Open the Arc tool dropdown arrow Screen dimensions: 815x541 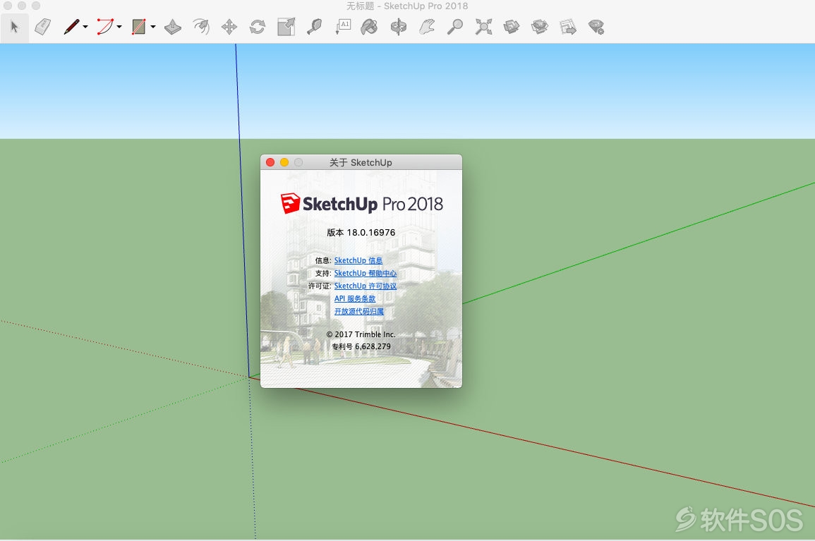click(119, 27)
